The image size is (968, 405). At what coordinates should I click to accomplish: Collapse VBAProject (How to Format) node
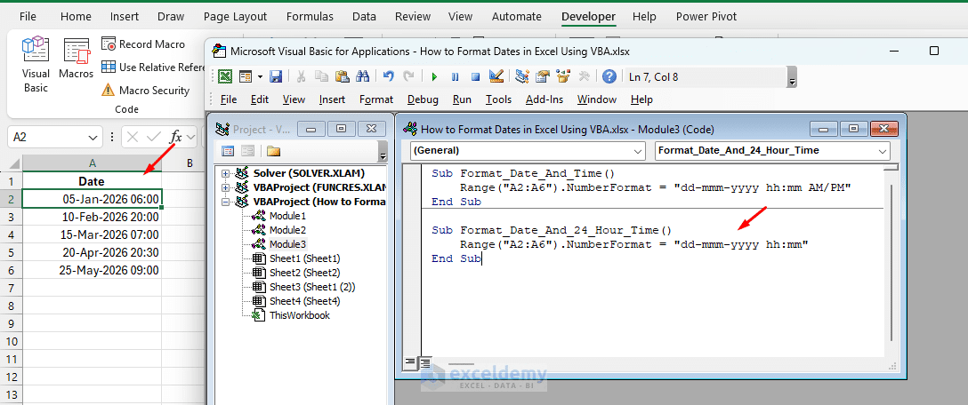(225, 202)
